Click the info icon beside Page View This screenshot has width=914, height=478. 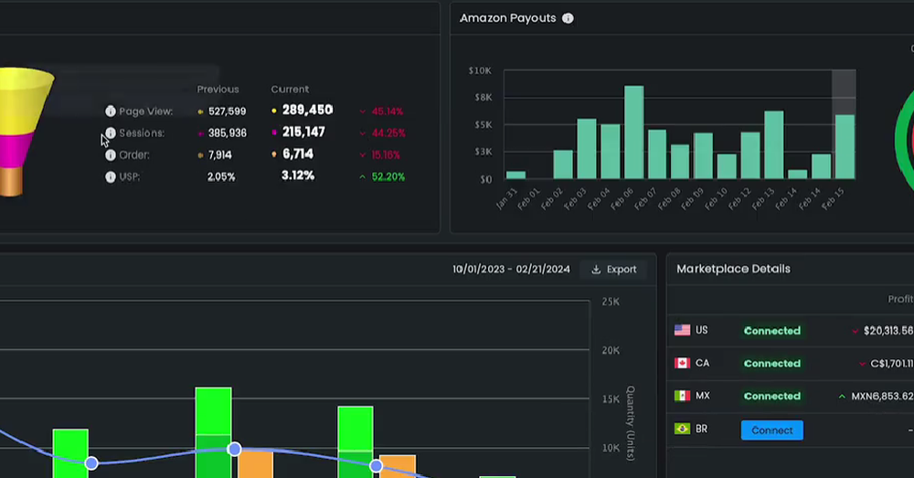(111, 111)
